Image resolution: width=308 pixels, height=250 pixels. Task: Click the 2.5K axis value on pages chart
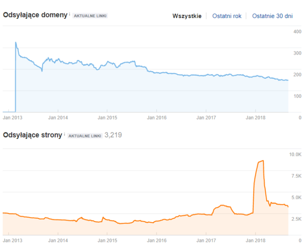pyautogui.click(x=297, y=219)
